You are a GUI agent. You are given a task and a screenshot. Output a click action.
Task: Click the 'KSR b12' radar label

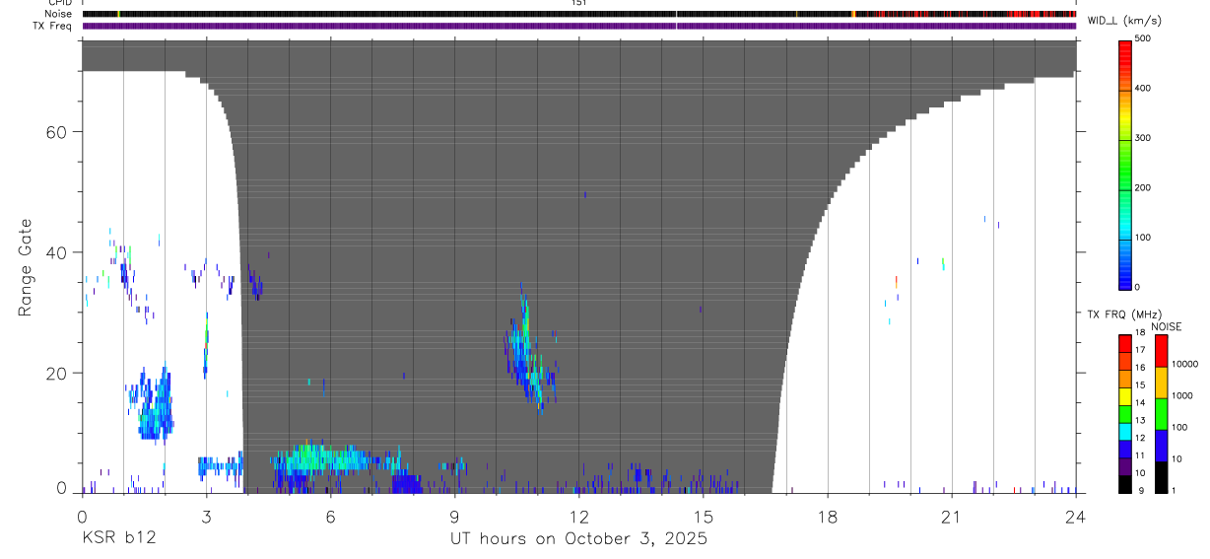pyautogui.click(x=117, y=539)
